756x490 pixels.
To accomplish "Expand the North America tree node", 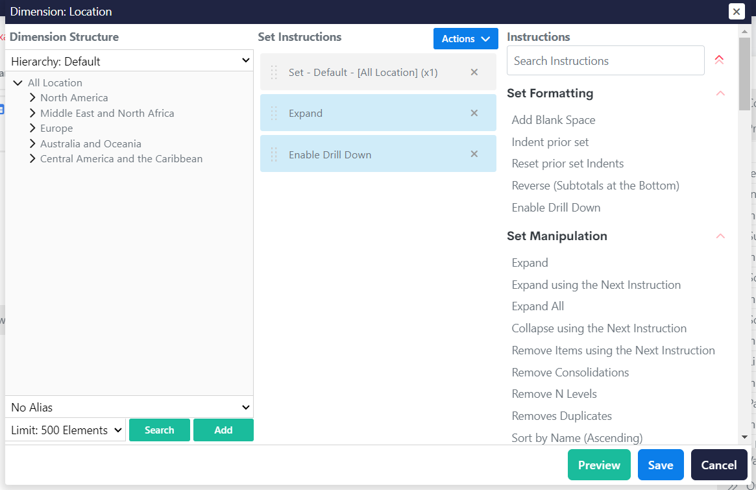I will tap(32, 98).
